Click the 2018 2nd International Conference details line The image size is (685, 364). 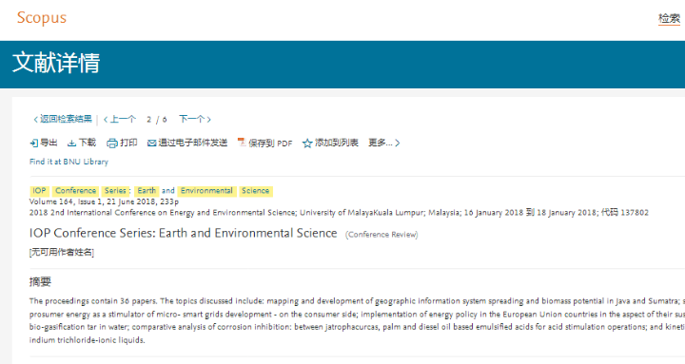click(x=339, y=213)
